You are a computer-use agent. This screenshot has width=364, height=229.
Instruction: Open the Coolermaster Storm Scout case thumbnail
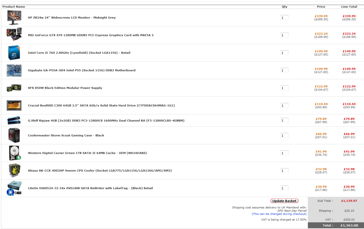pyautogui.click(x=14, y=135)
